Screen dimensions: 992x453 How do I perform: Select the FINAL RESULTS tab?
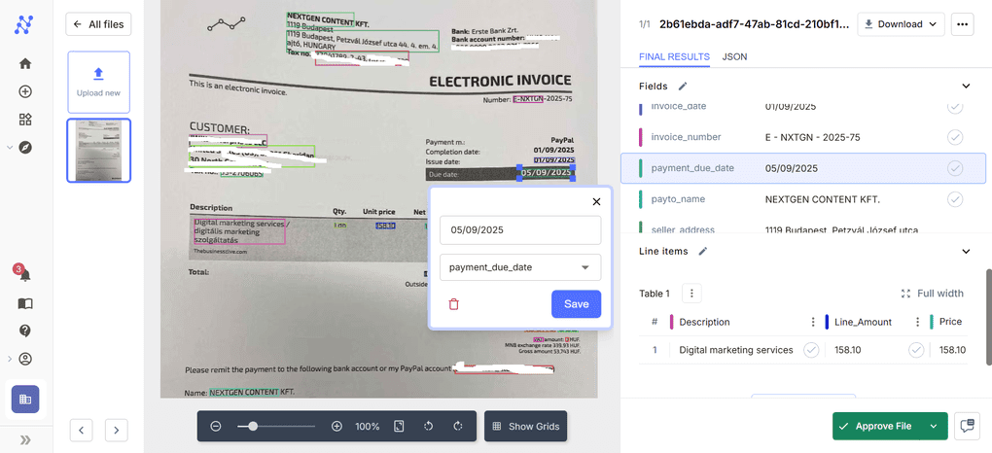point(674,57)
